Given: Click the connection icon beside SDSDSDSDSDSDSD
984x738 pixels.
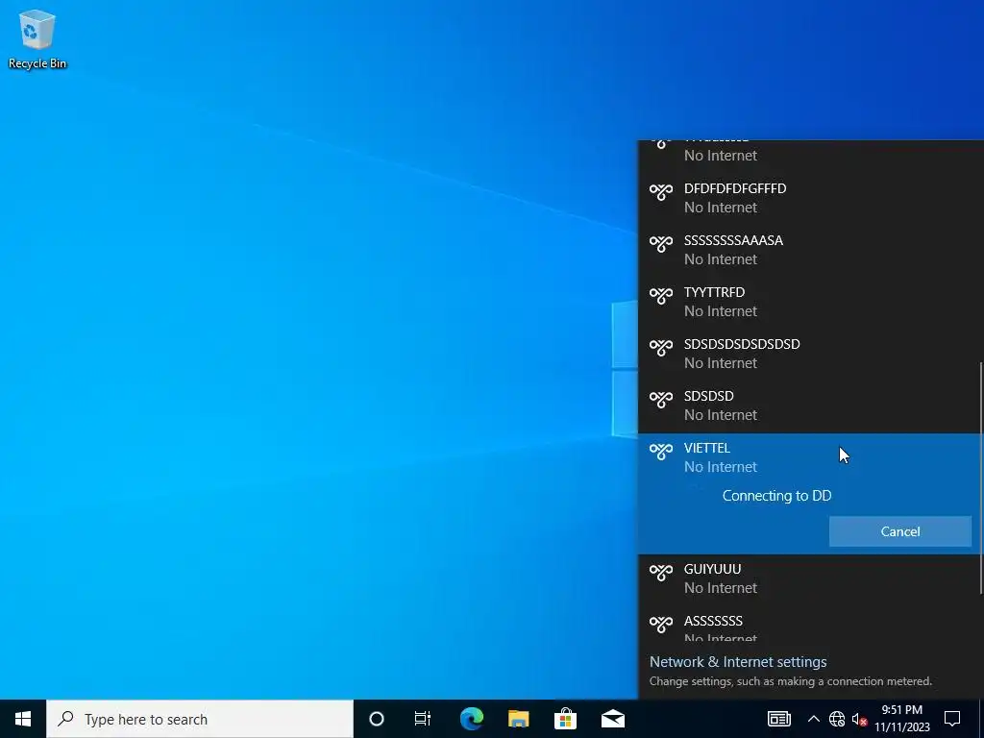Looking at the screenshot, I should click(x=661, y=347).
